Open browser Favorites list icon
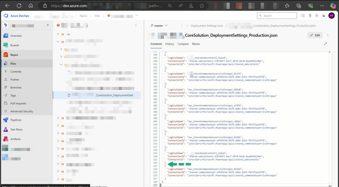This screenshot has width=339, height=187. (x=287, y=6)
